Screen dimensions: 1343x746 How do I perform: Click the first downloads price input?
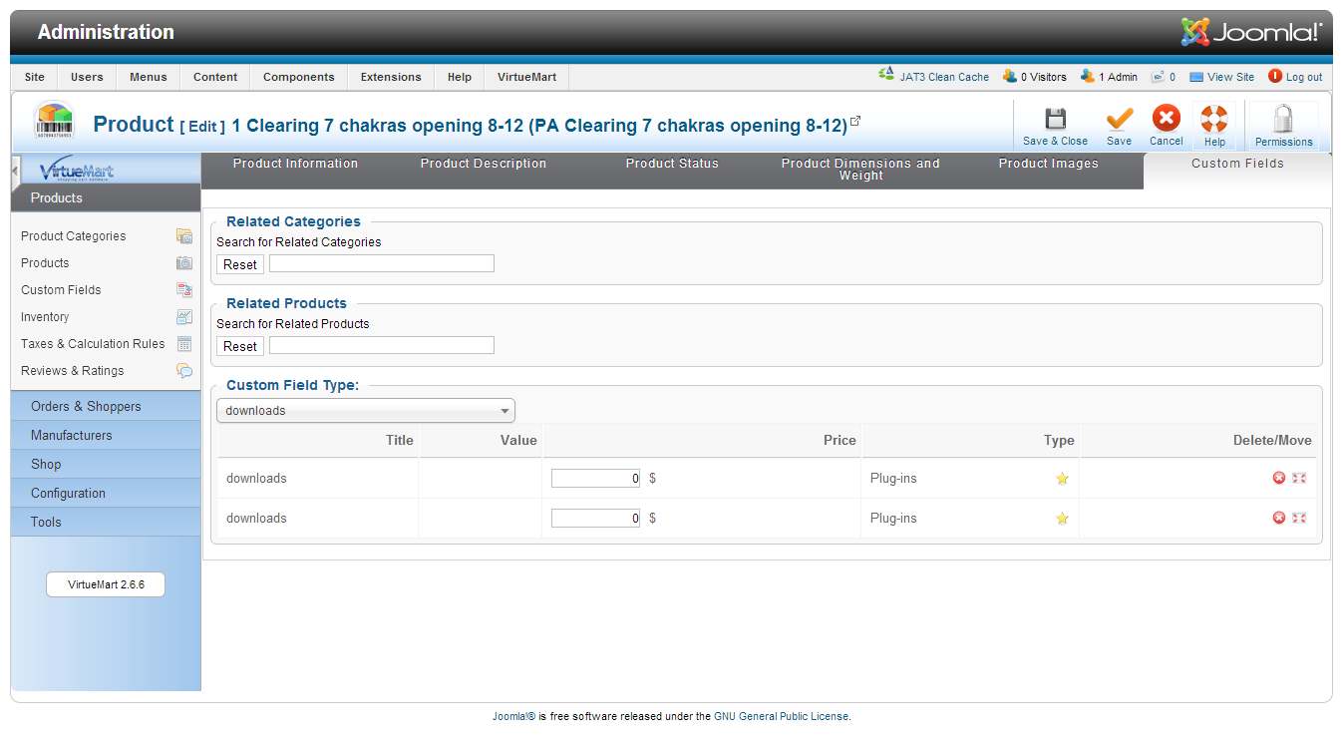pyautogui.click(x=595, y=479)
